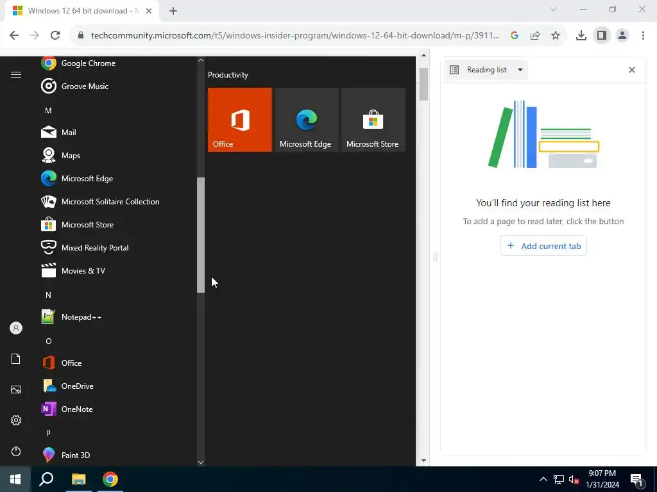
Task: Select the Windows 12 64 bit download tab
Action: tap(81, 11)
